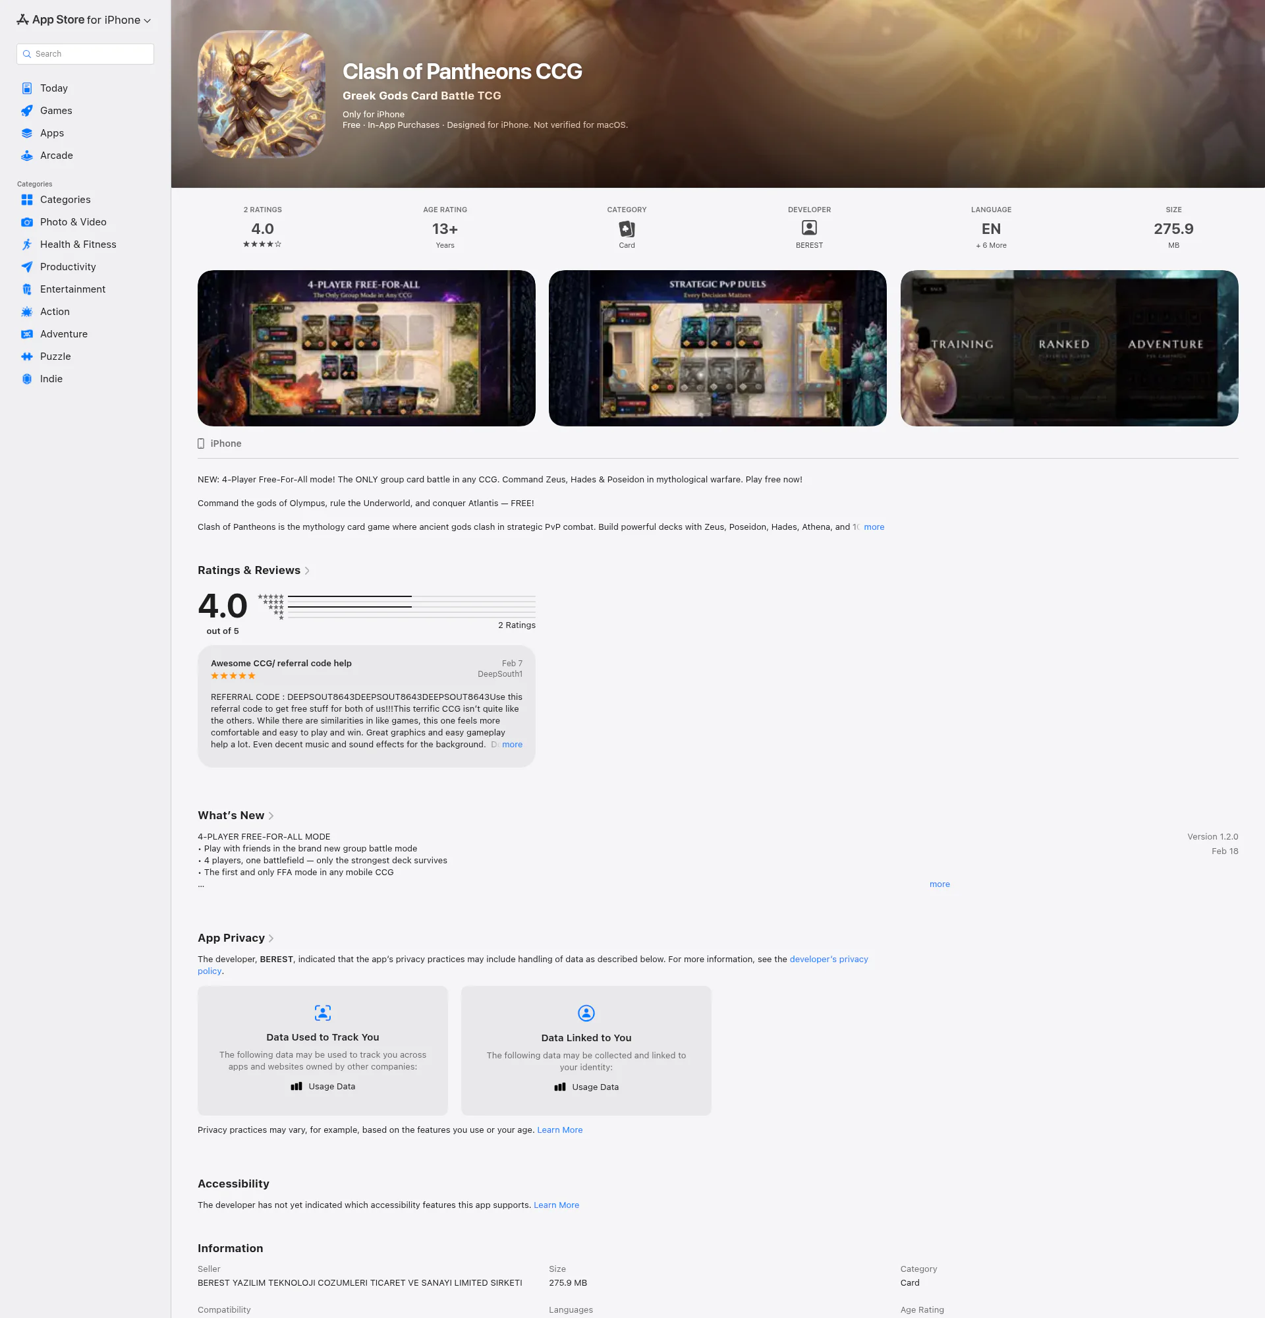Screen dimensions: 1265x1318
Task: Click the Version 1.2.0 label
Action: click(x=1212, y=836)
